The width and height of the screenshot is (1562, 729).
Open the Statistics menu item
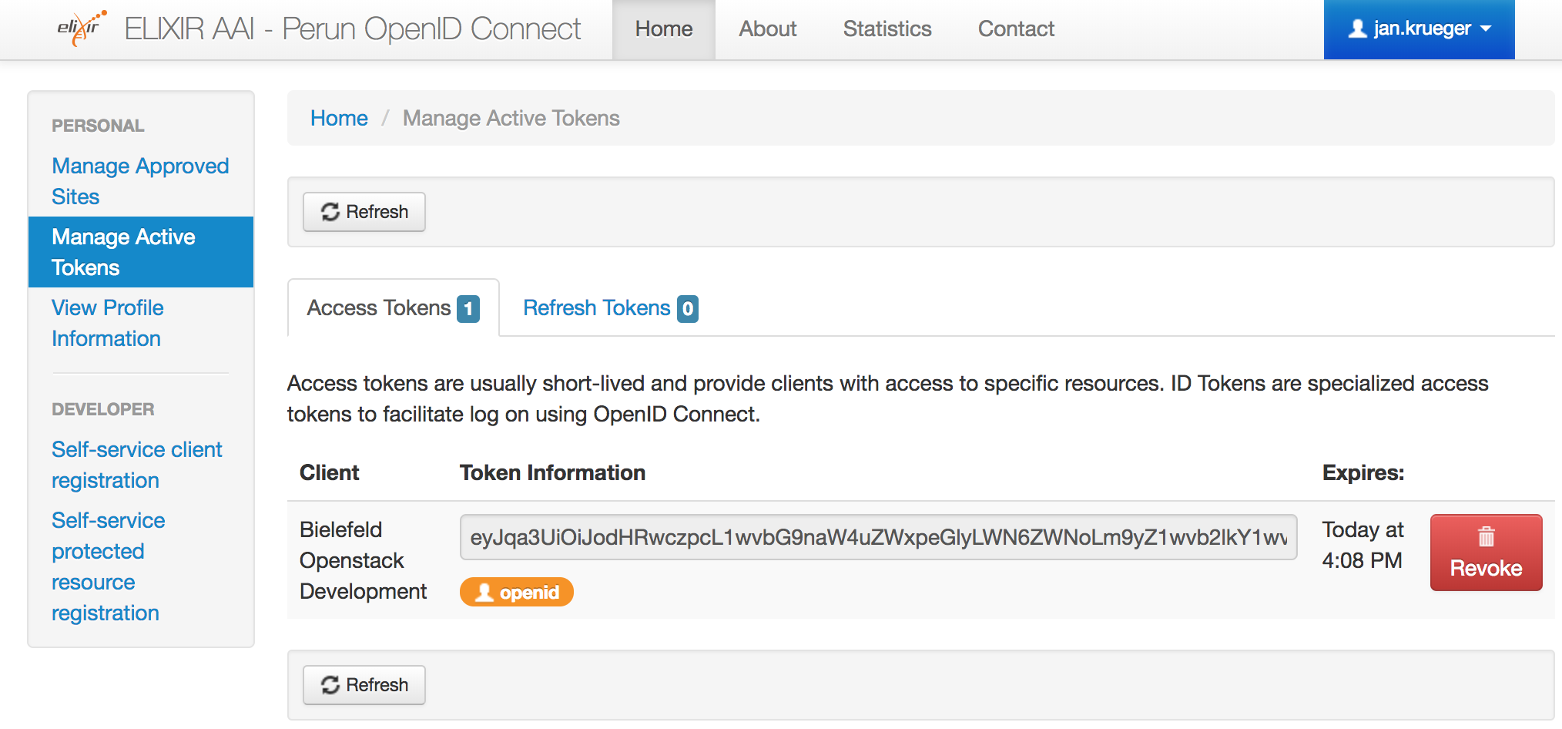point(887,29)
